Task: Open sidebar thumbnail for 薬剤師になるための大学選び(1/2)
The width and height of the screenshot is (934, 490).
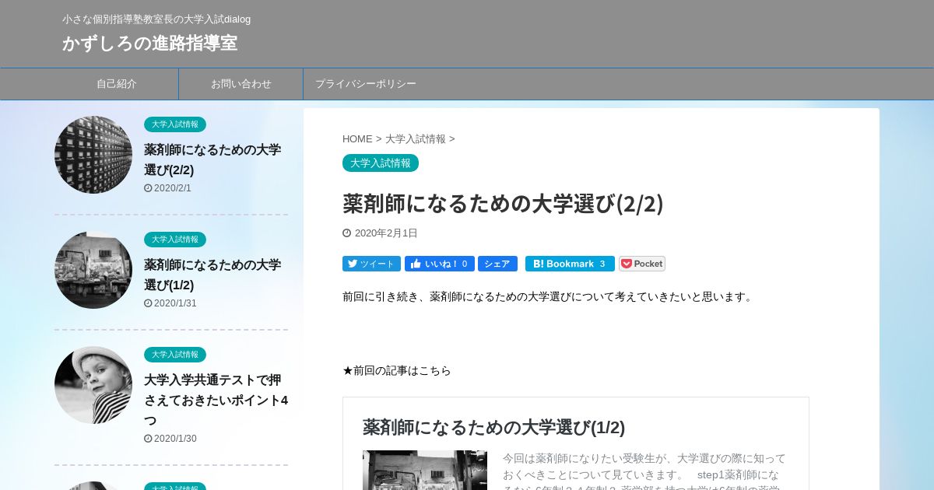Action: (x=93, y=270)
